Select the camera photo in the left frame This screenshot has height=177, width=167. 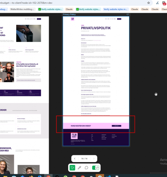[29, 33]
